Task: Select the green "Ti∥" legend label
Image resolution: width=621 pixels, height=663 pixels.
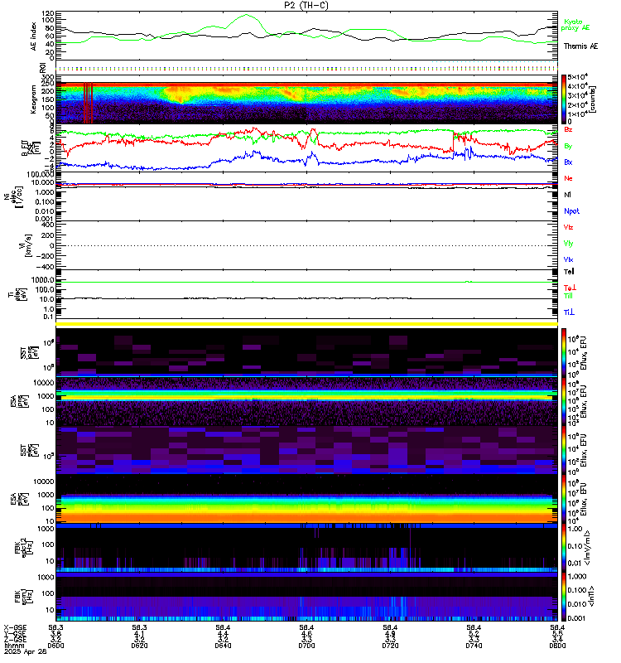Action: point(568,296)
